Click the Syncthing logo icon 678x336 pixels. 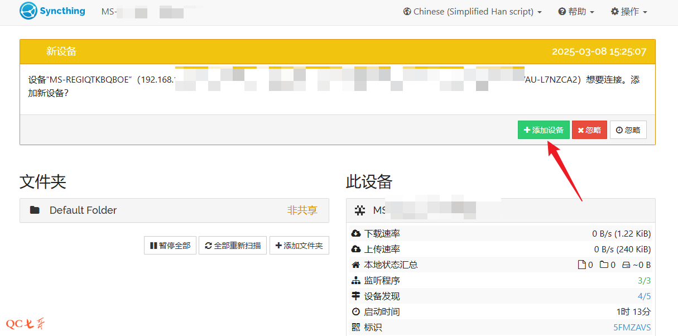[28, 11]
